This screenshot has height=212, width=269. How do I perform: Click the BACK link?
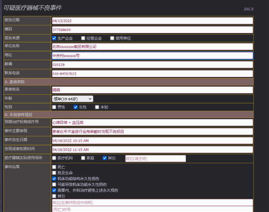248,9
